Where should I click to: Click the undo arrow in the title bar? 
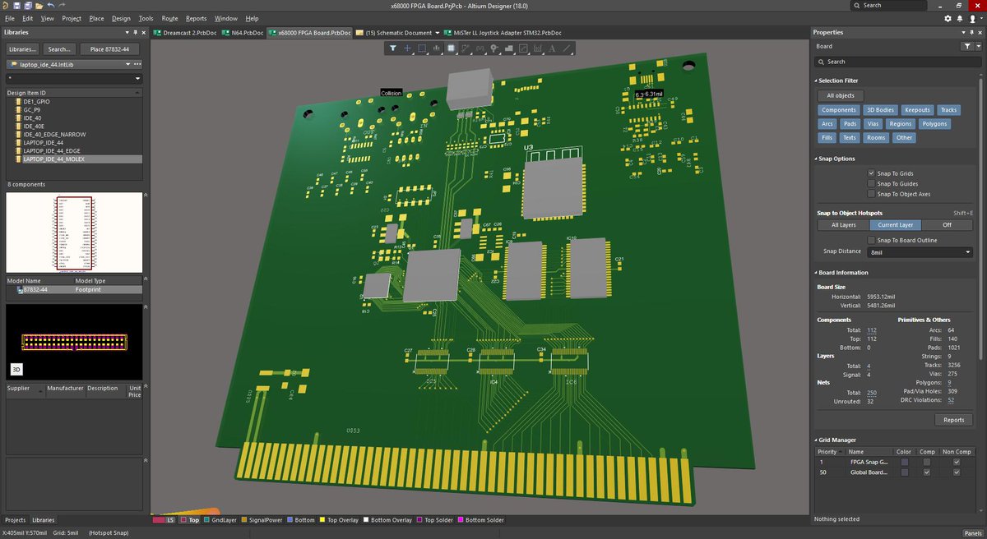click(x=51, y=5)
